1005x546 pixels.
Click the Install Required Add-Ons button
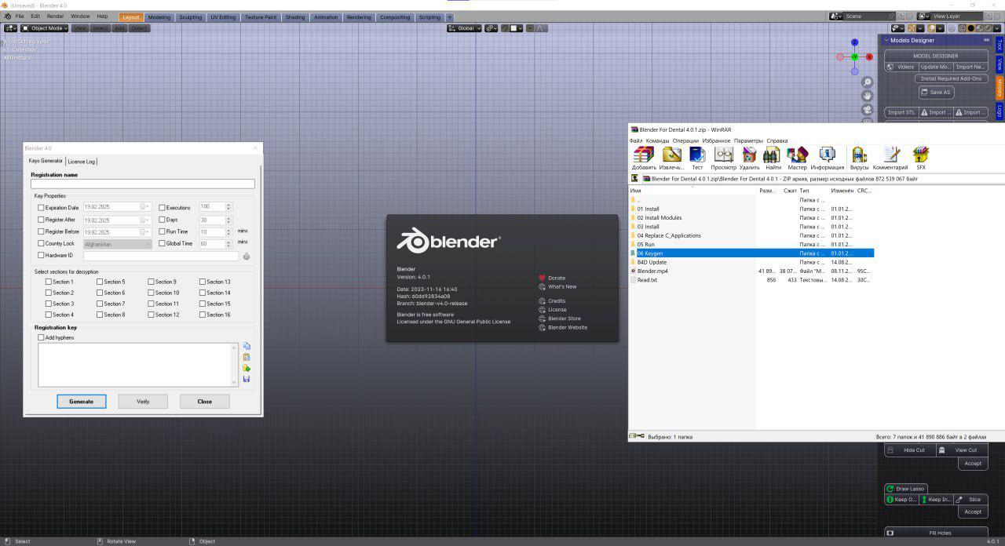tap(951, 78)
